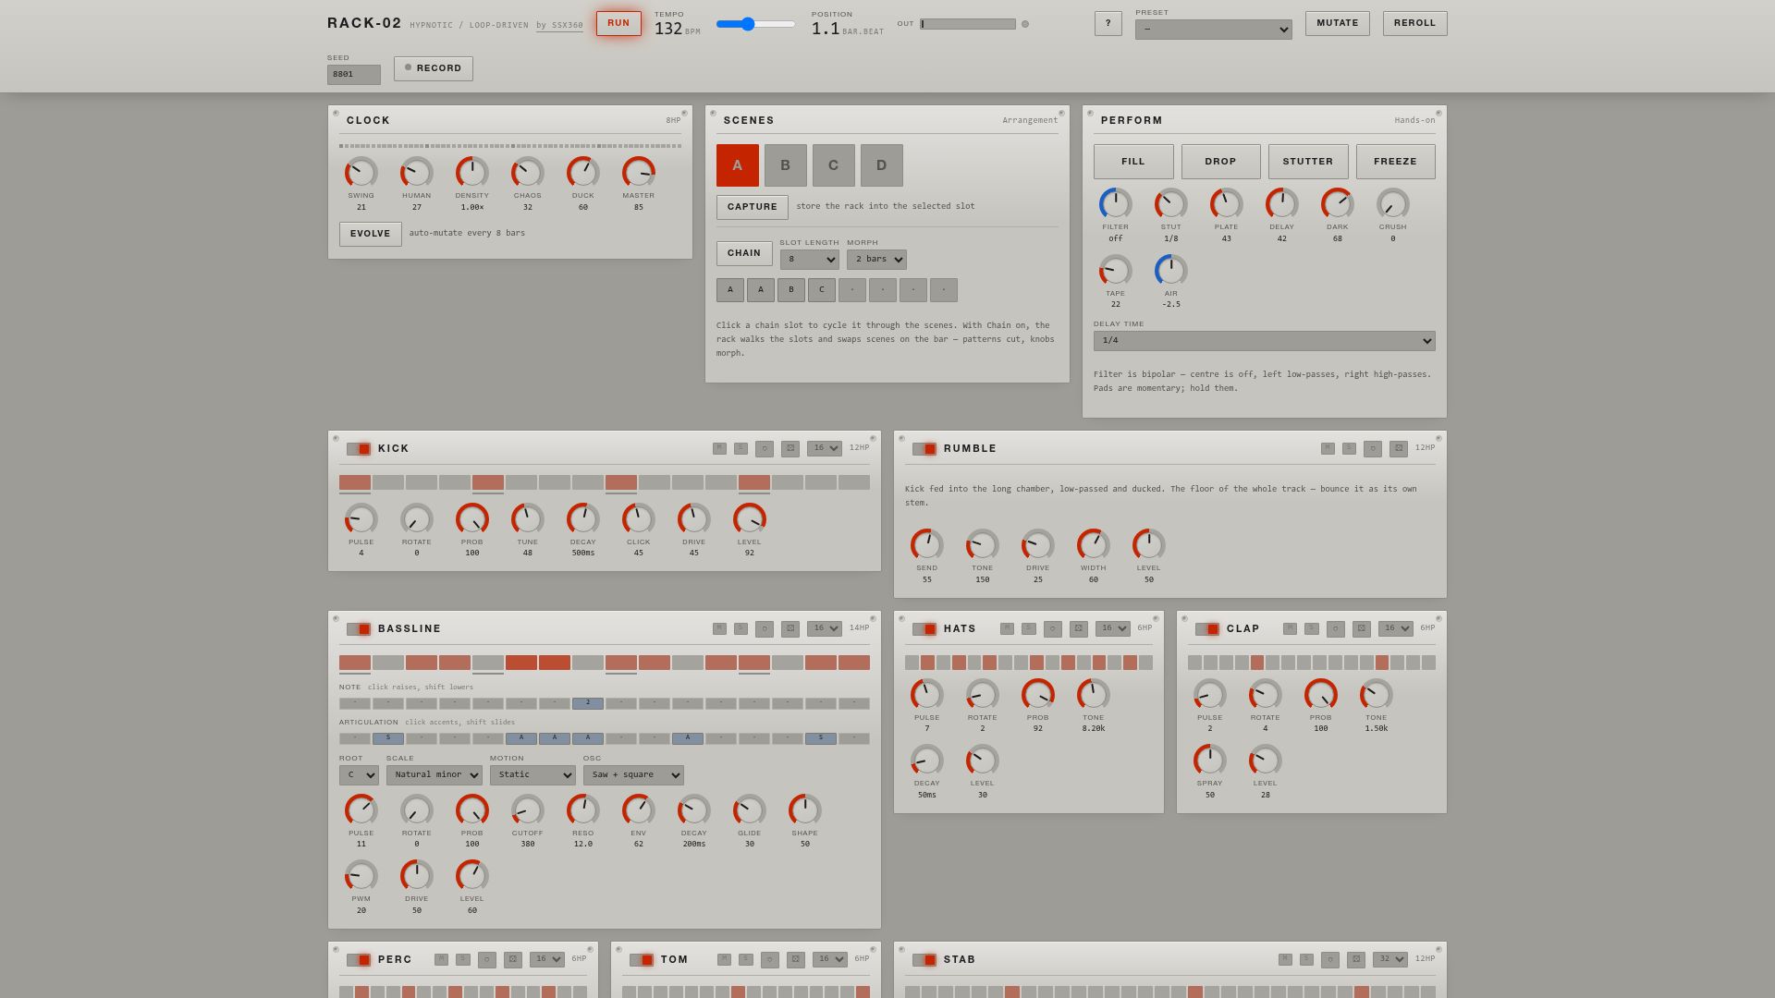Open the SCALE dropdown showing Natural minor
The image size is (1775, 998).
pos(435,775)
